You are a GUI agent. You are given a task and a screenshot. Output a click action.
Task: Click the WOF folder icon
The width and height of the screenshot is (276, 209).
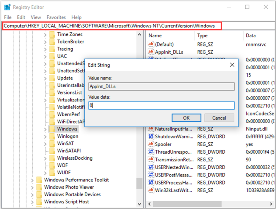[x=52, y=165]
